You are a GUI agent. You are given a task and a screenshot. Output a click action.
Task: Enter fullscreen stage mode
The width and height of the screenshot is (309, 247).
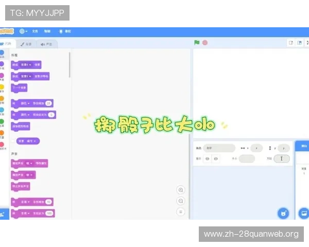307,43
